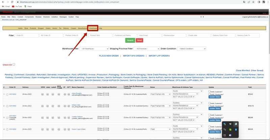Click the browser reload button
The image size is (270, 140).
tap(12, 2)
